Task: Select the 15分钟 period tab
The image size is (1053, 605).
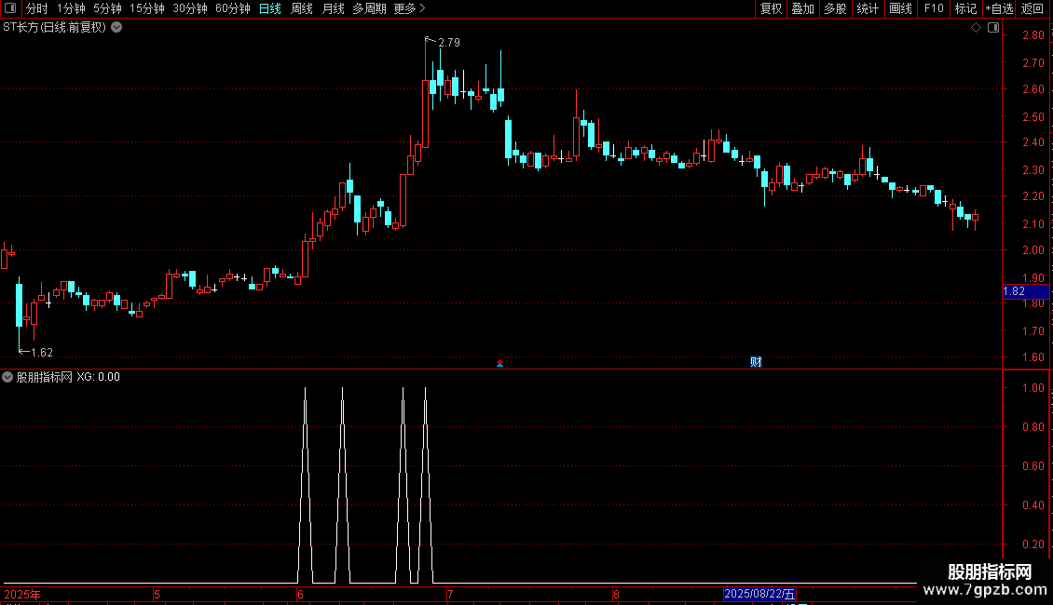Action: coord(147,8)
